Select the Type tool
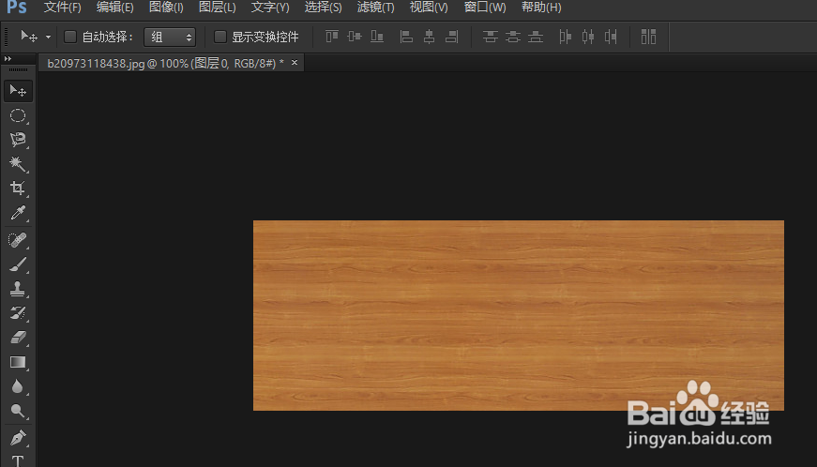Screen dimensions: 817x467 (18, 460)
